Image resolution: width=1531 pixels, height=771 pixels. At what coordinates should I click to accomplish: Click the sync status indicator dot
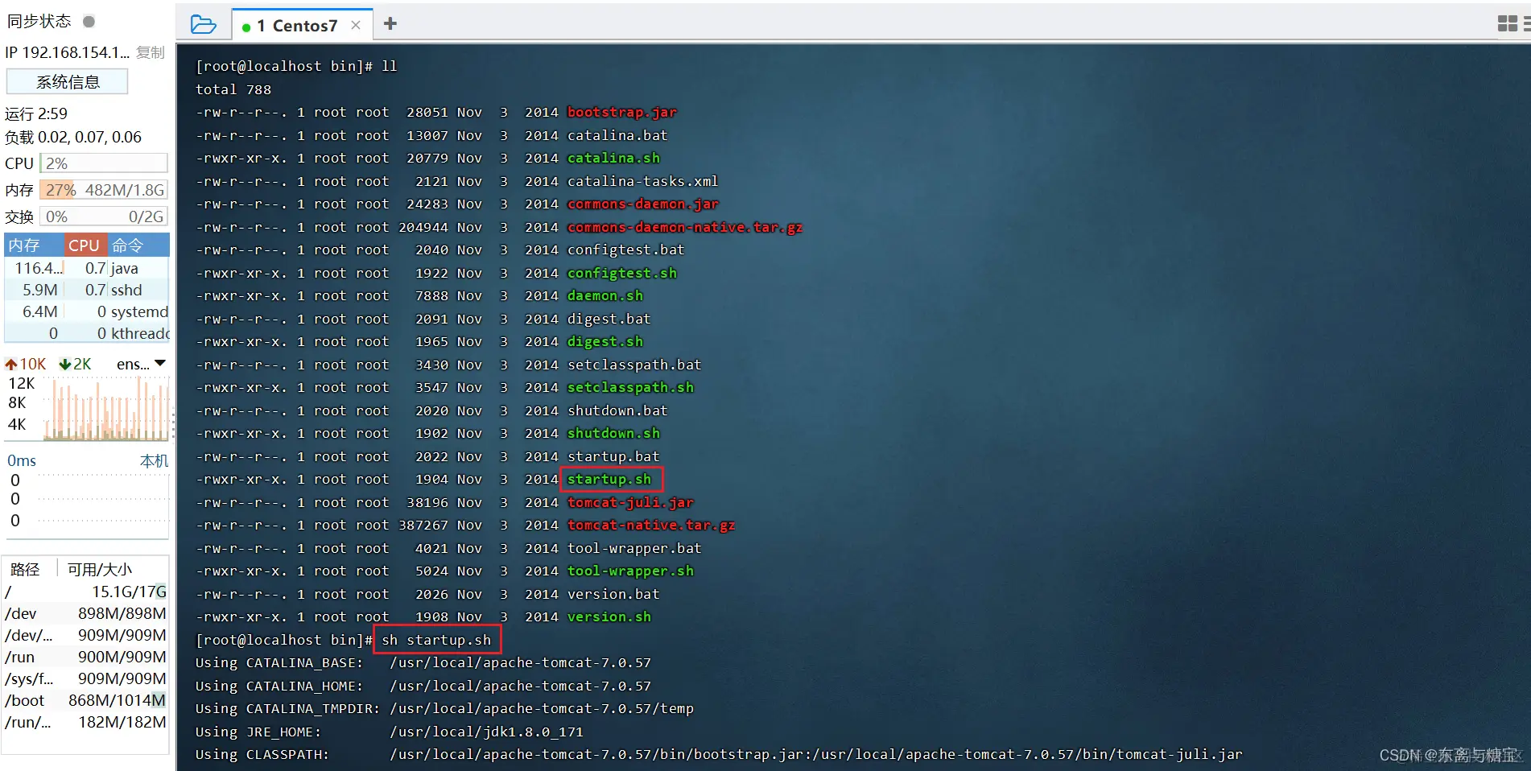89,21
